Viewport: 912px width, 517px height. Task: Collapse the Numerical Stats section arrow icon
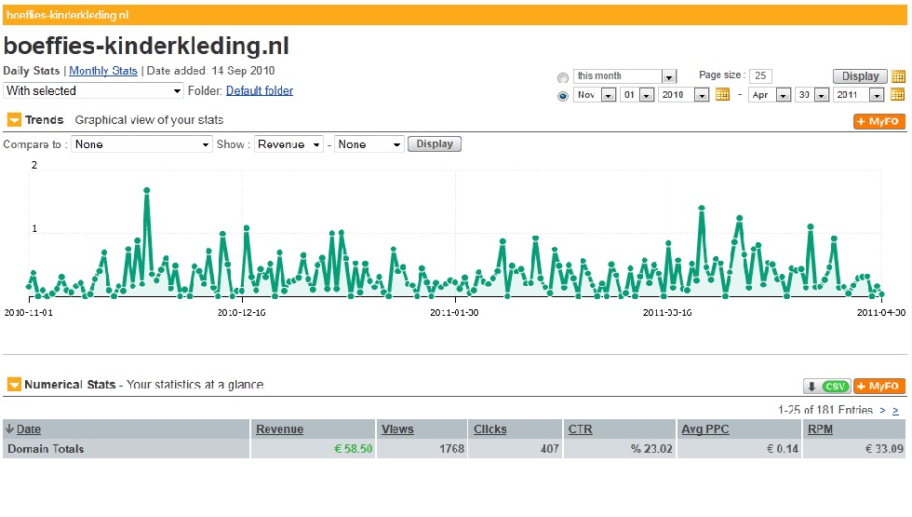(x=14, y=384)
